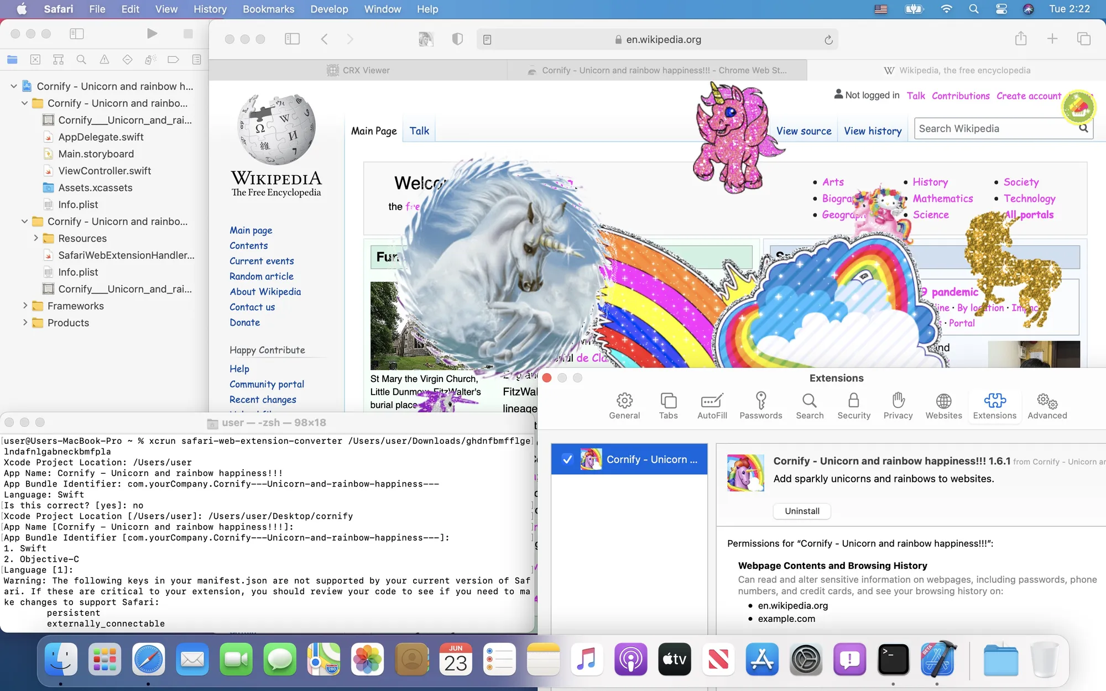Click Wikipedia search magnifier icon
Viewport: 1106px width, 691px height.
pyautogui.click(x=1083, y=128)
